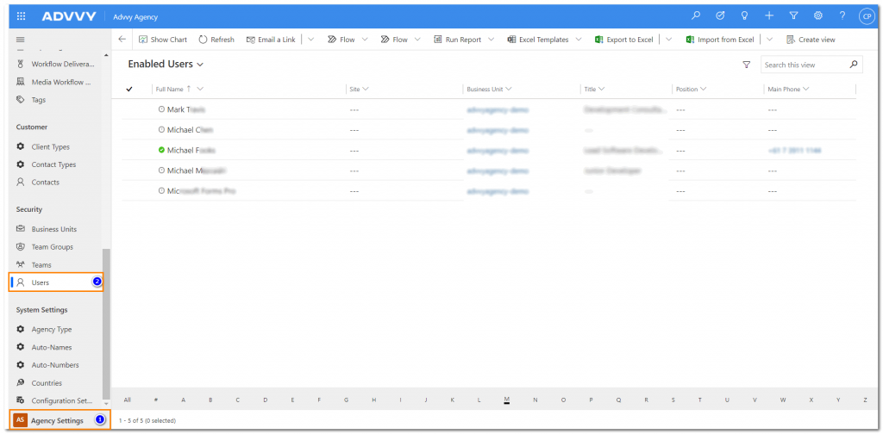Toggle the hamburger navigation menu
Screen dimensions: 883x434
tap(21, 40)
